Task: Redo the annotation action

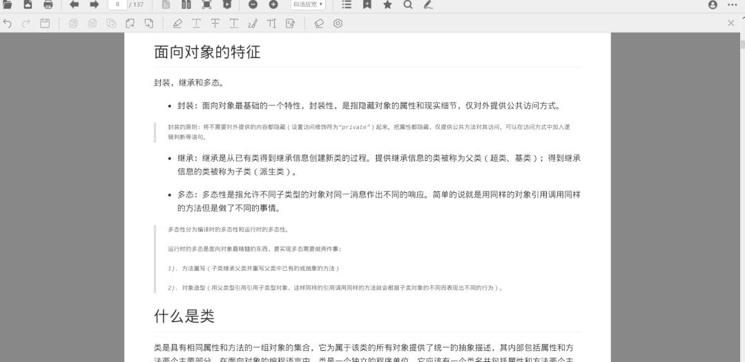Action: 26,23
